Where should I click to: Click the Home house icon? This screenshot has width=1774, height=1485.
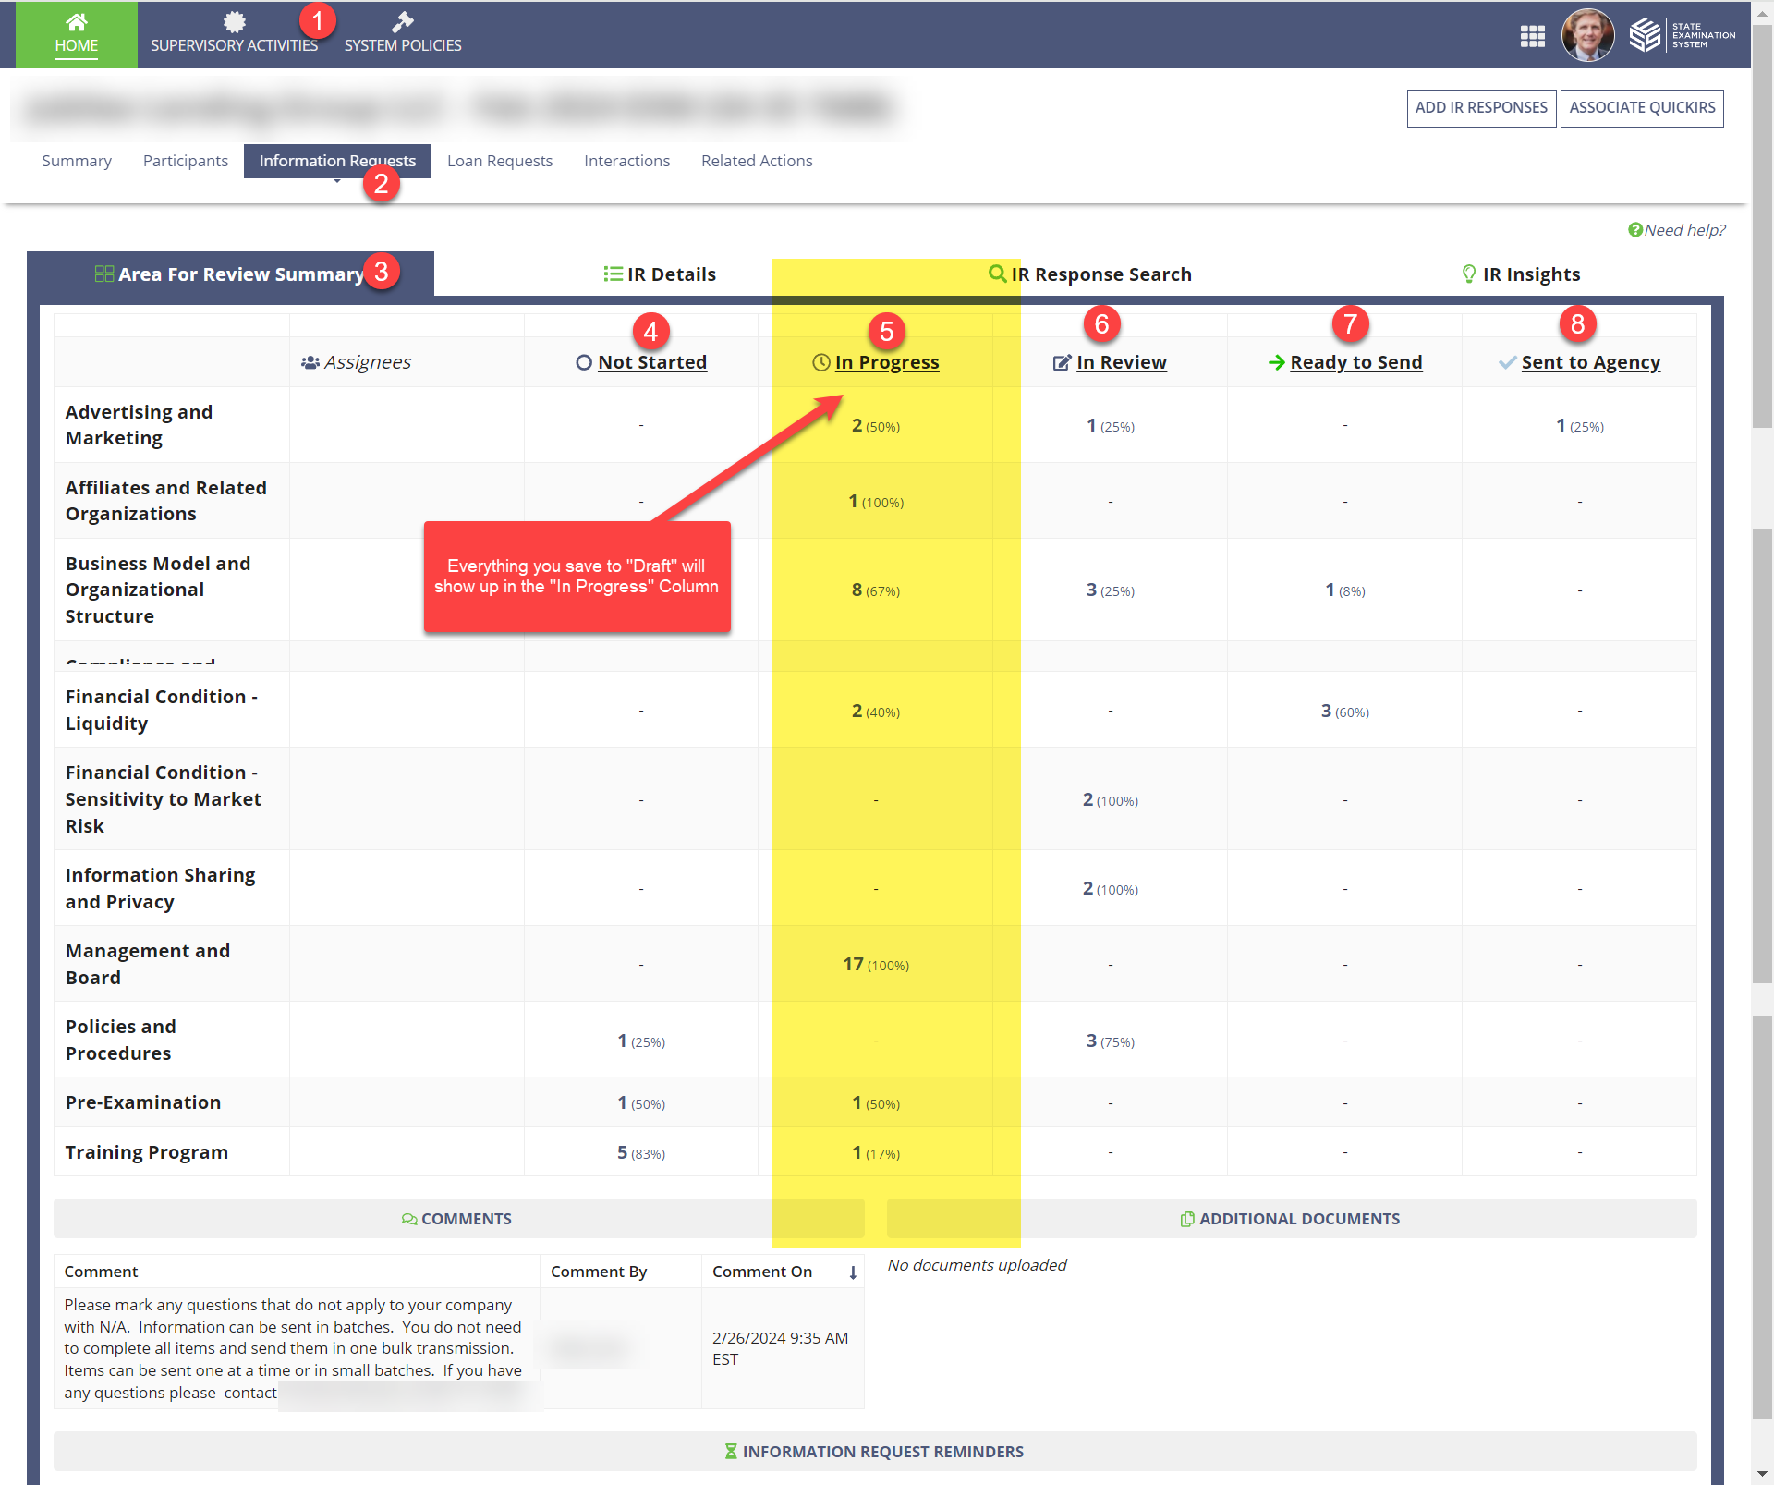[76, 22]
